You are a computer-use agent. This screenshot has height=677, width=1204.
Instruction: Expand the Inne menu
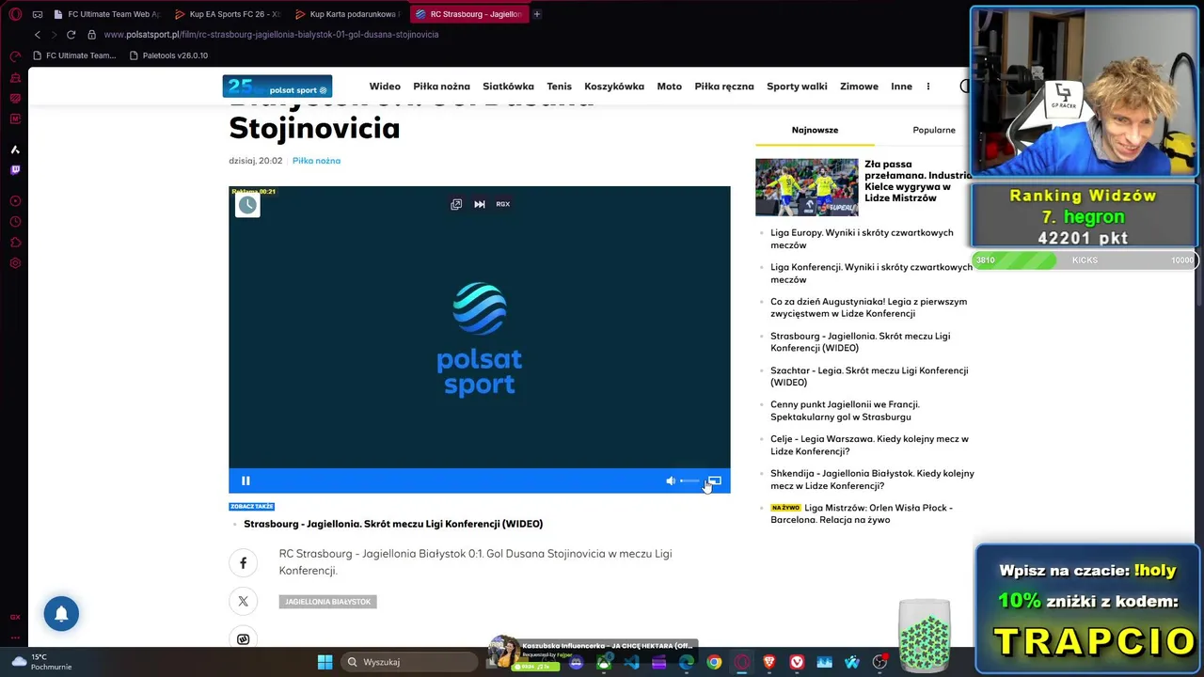point(901,87)
